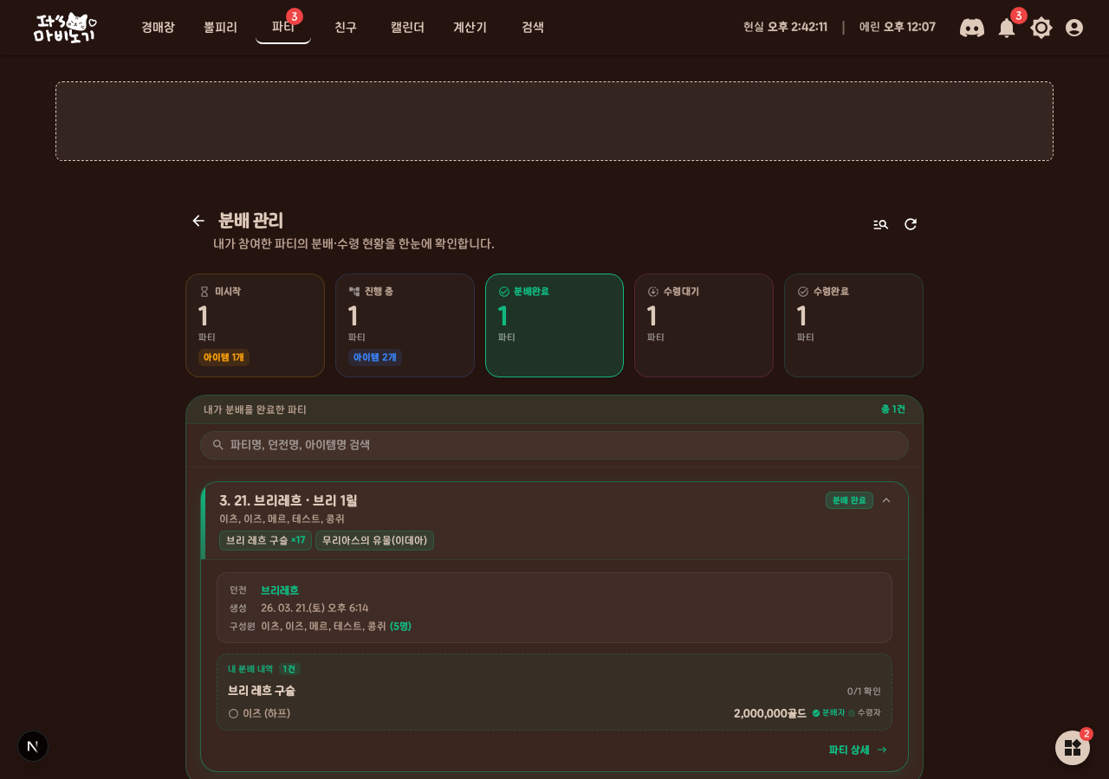This screenshot has width=1109, height=779.
Task: Click the list search filter icon
Action: point(880,224)
